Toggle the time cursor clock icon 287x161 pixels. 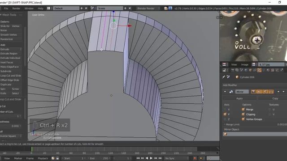pyautogui.click(x=53, y=158)
